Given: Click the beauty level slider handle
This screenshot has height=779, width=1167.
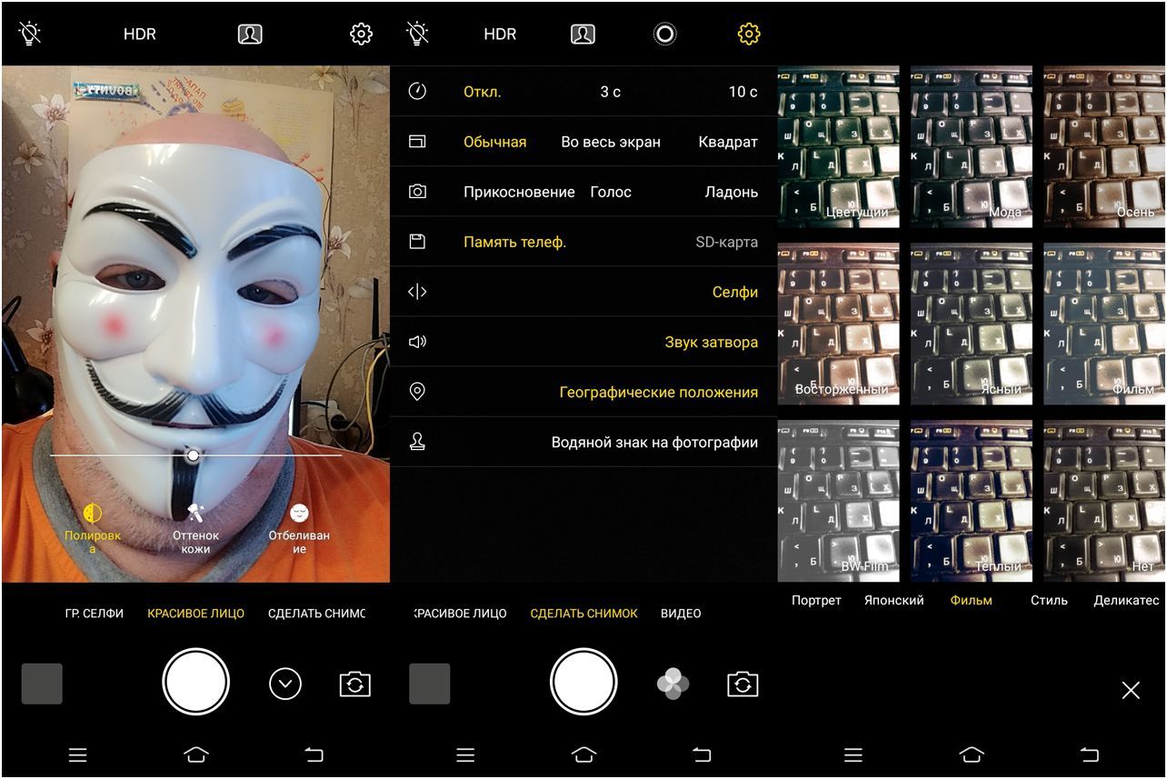Looking at the screenshot, I should pos(193,455).
